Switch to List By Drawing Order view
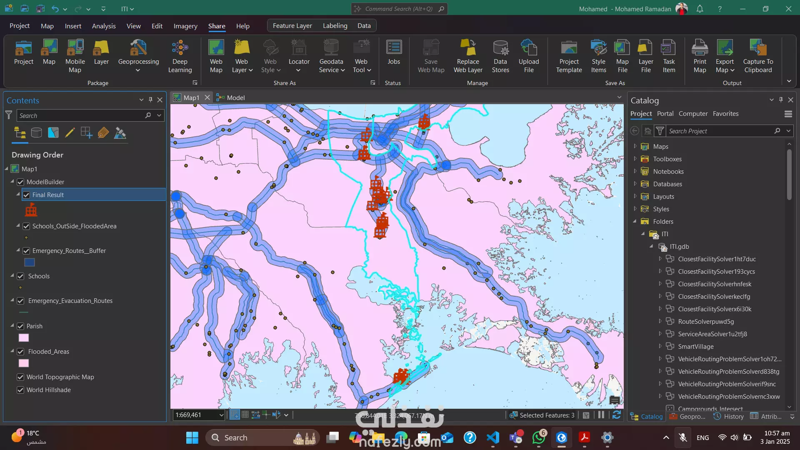This screenshot has height=450, width=800. 20,133
